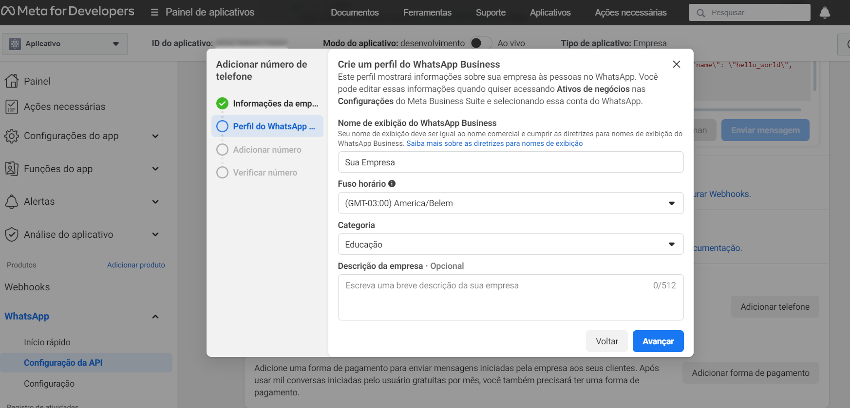Click the Descrição da empresa text area
850x408 pixels.
[510, 297]
